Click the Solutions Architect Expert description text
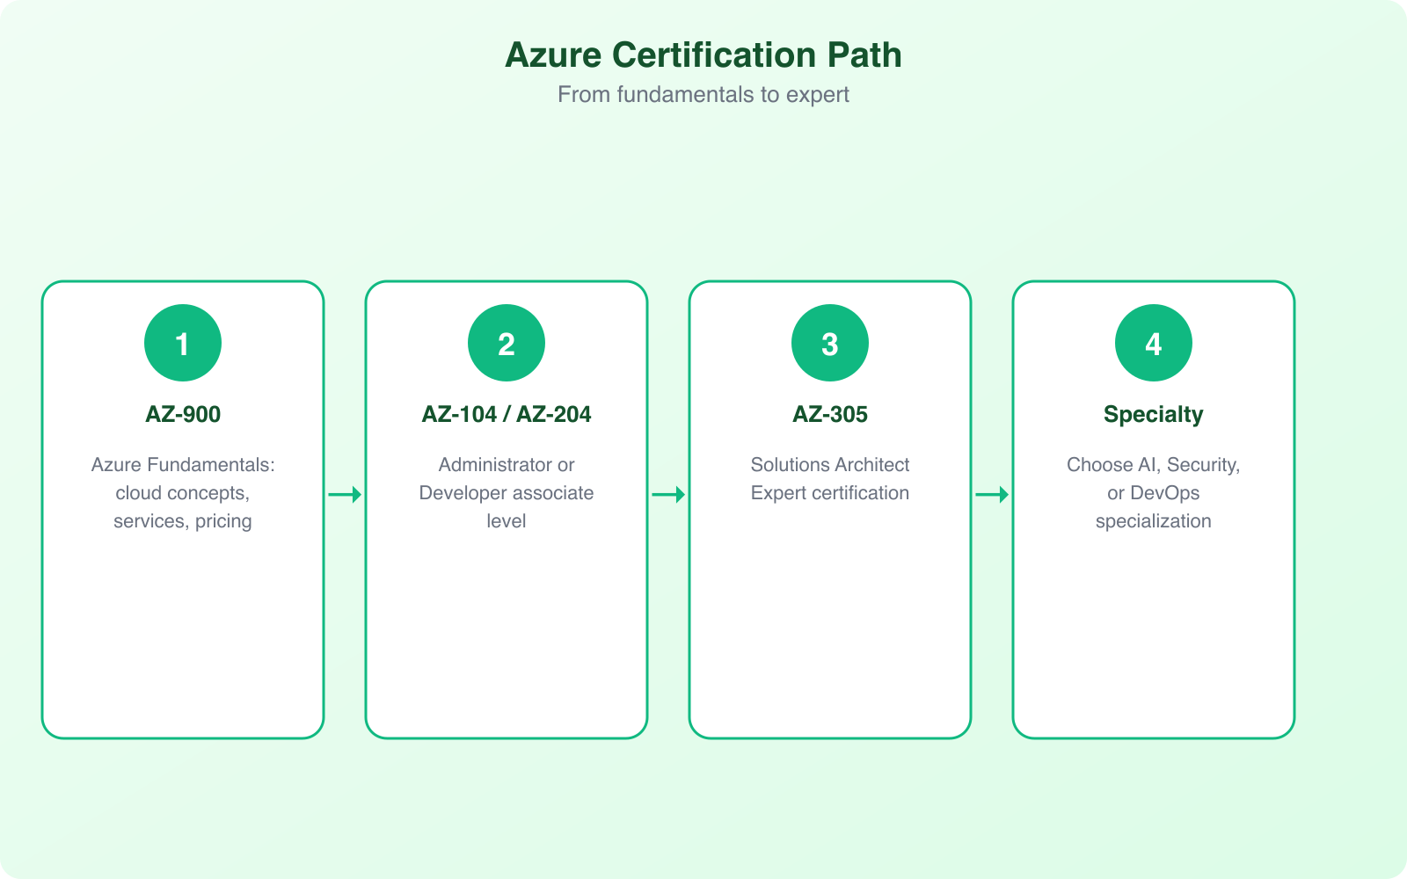Image resolution: width=1407 pixels, height=879 pixels. pos(829,478)
